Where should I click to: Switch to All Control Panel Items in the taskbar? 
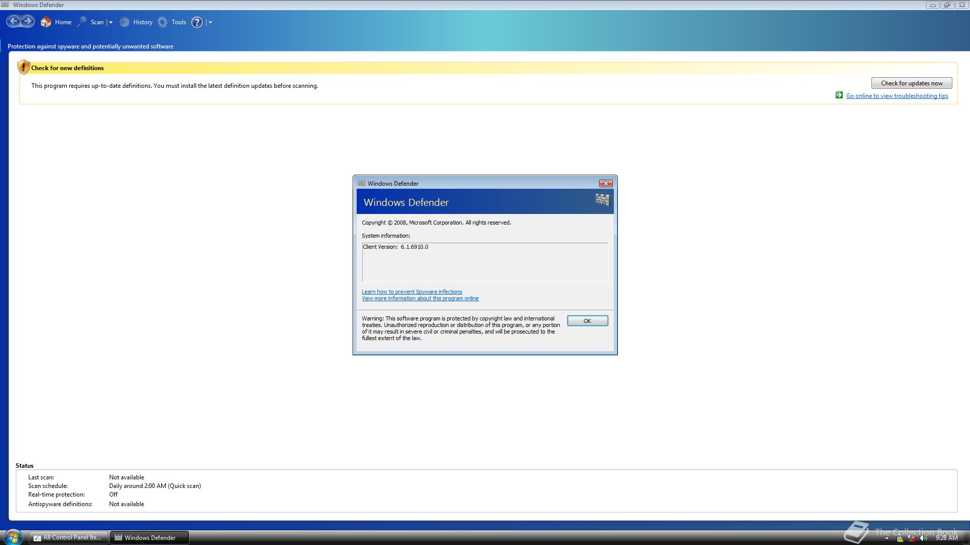(x=68, y=537)
